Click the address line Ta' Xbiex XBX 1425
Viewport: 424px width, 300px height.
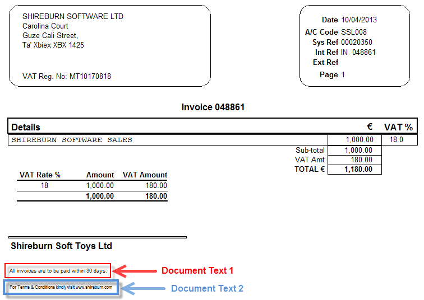pos(53,45)
